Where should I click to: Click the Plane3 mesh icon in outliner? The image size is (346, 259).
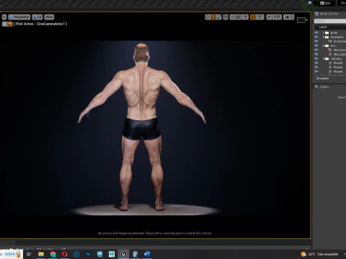point(330,63)
